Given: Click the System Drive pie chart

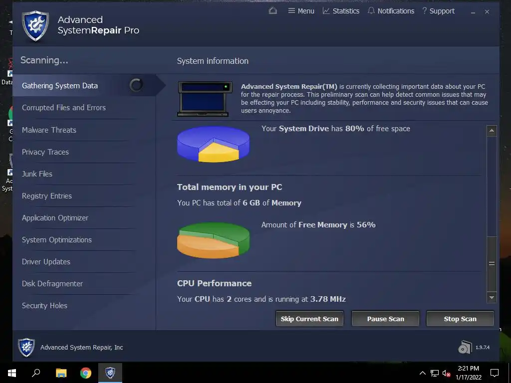Looking at the screenshot, I should (213, 144).
